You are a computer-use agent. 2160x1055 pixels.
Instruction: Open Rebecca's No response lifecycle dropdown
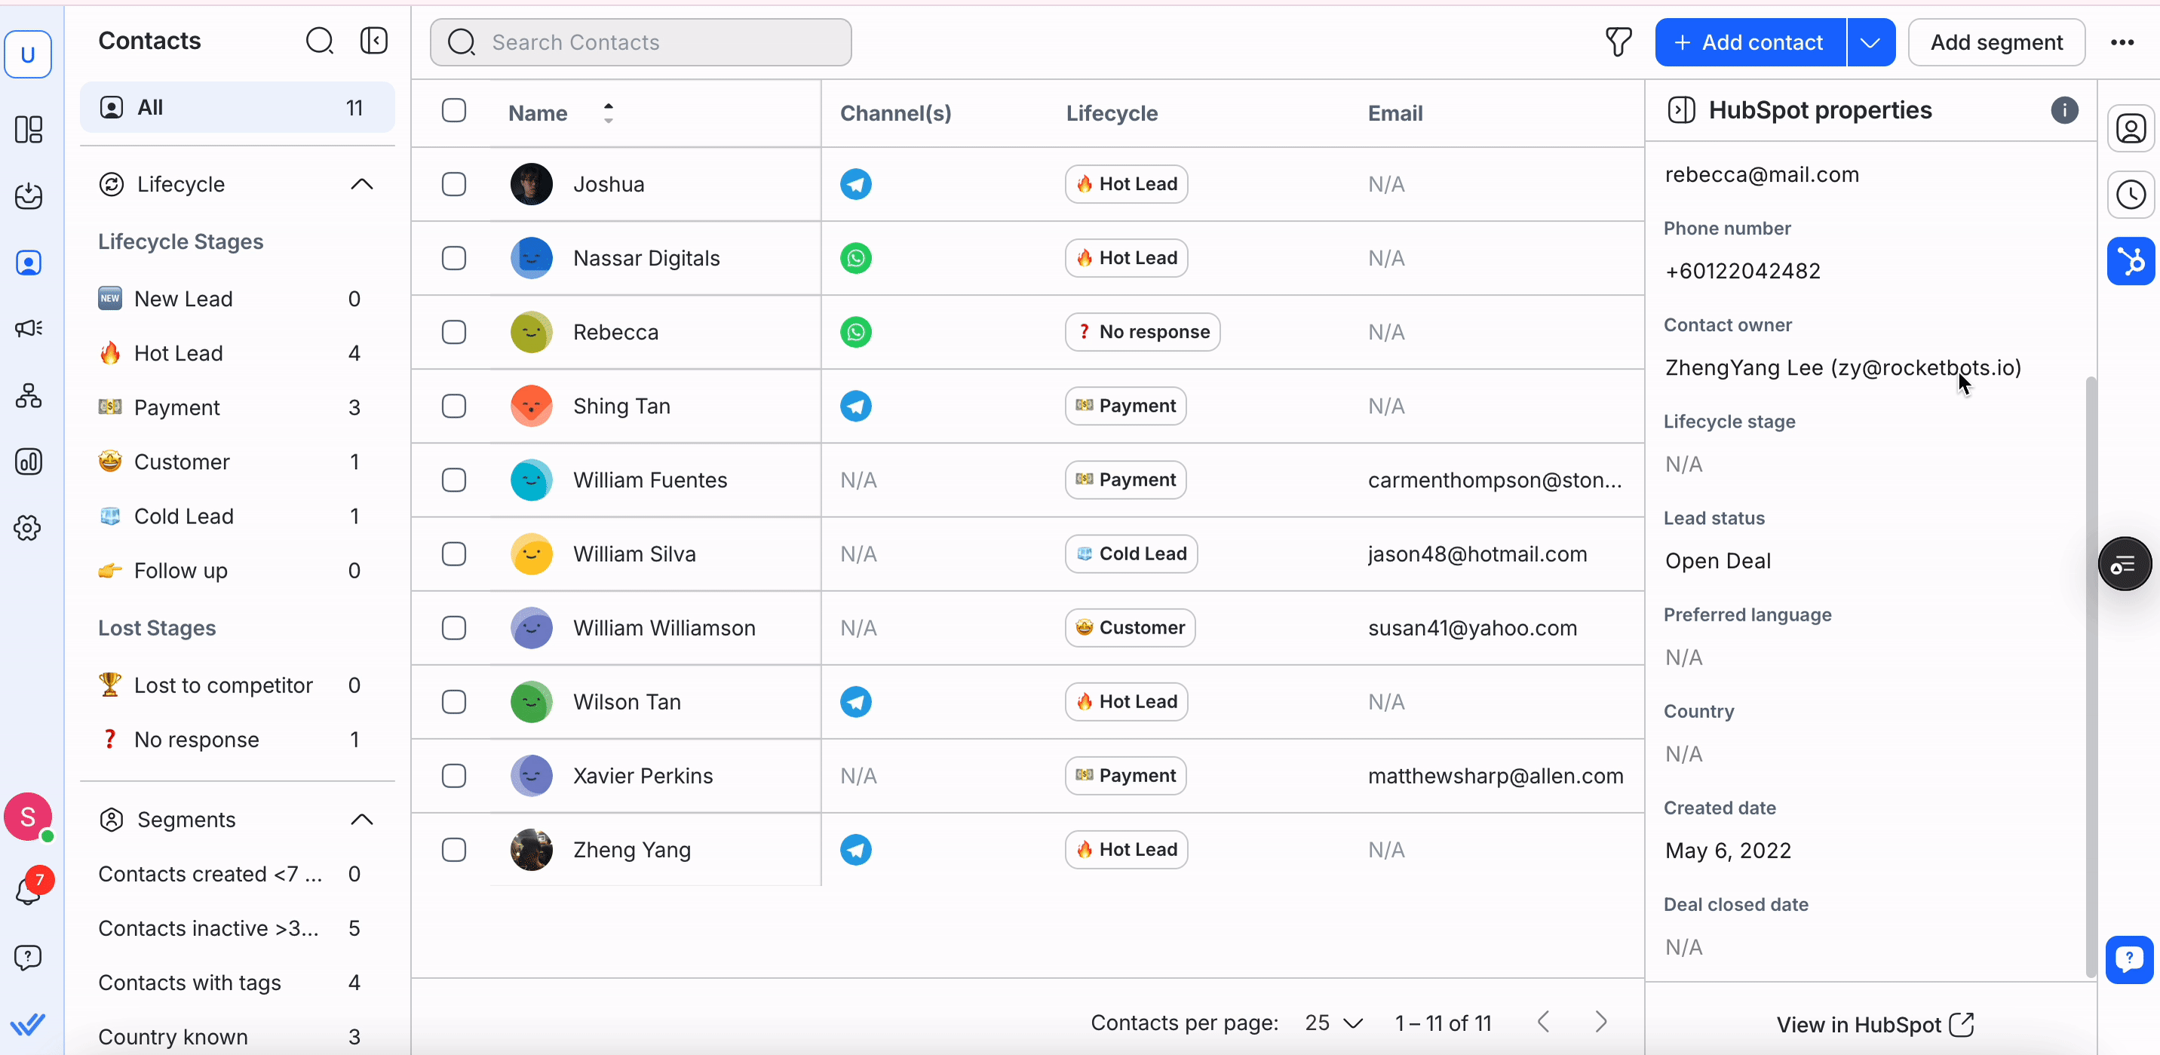[x=1142, y=332]
